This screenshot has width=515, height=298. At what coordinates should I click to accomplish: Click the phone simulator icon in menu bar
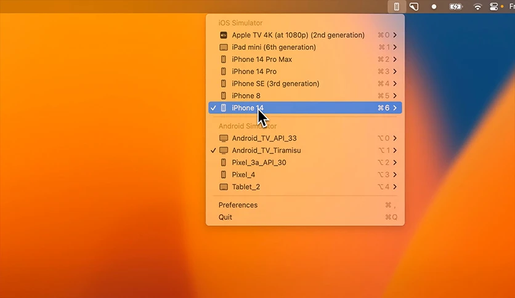coord(397,7)
